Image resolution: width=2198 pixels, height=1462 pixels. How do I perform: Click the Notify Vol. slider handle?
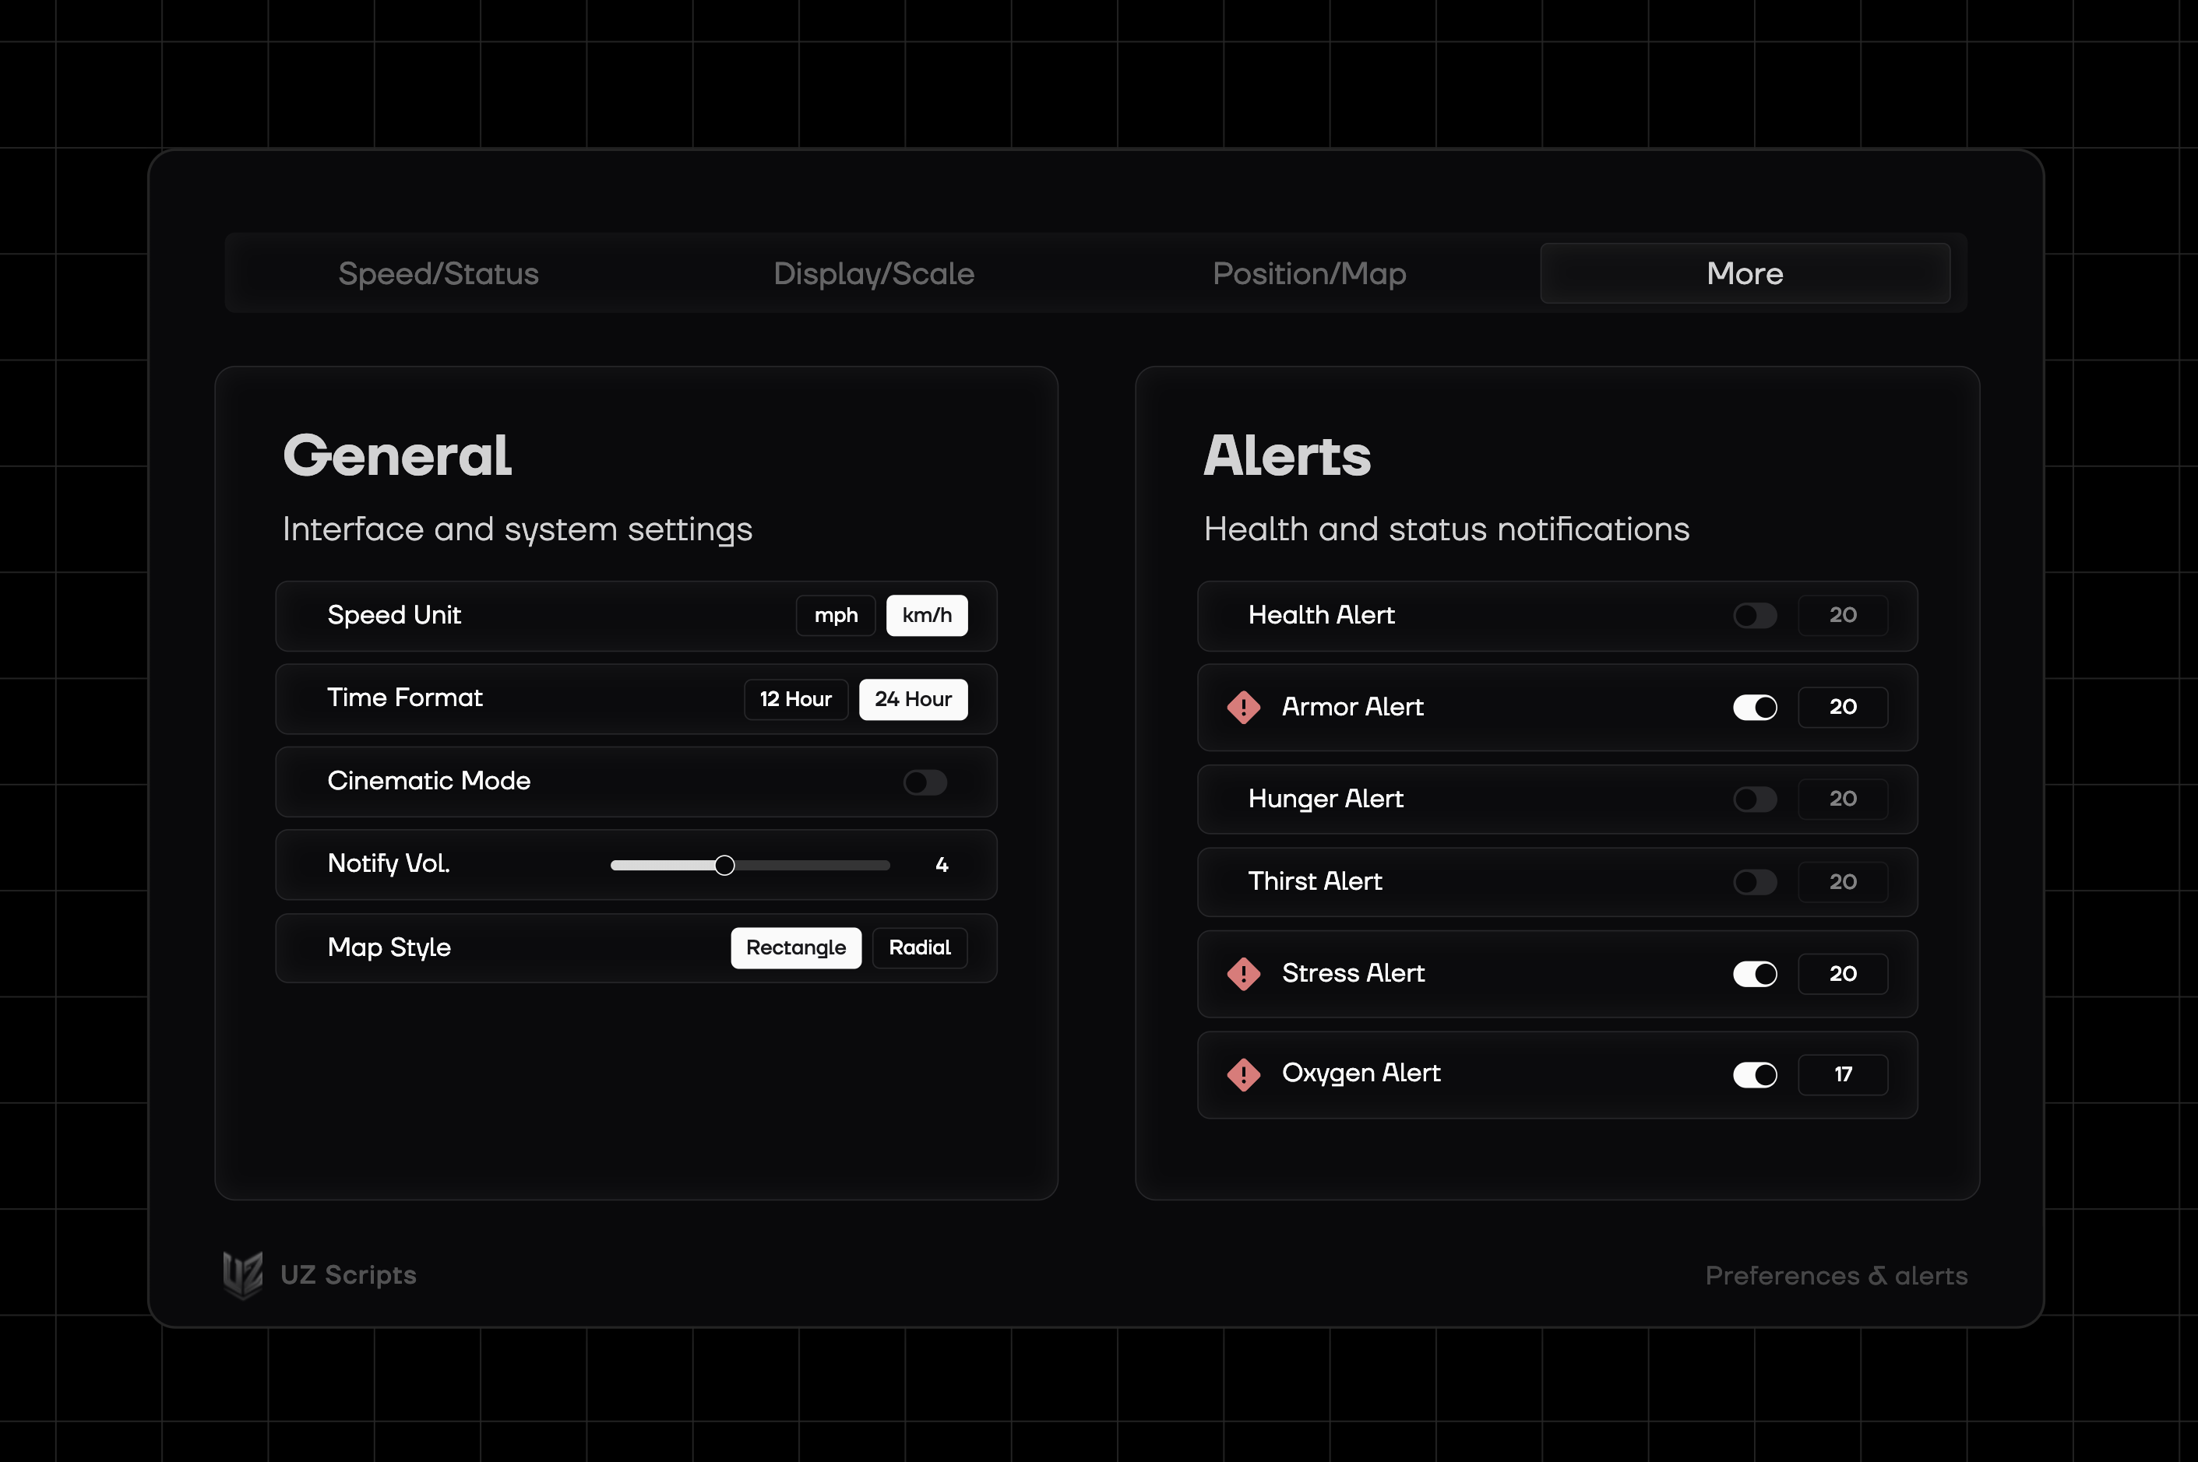click(724, 865)
